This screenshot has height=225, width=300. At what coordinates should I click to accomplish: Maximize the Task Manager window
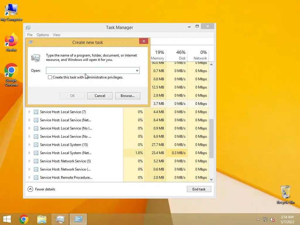197,26
